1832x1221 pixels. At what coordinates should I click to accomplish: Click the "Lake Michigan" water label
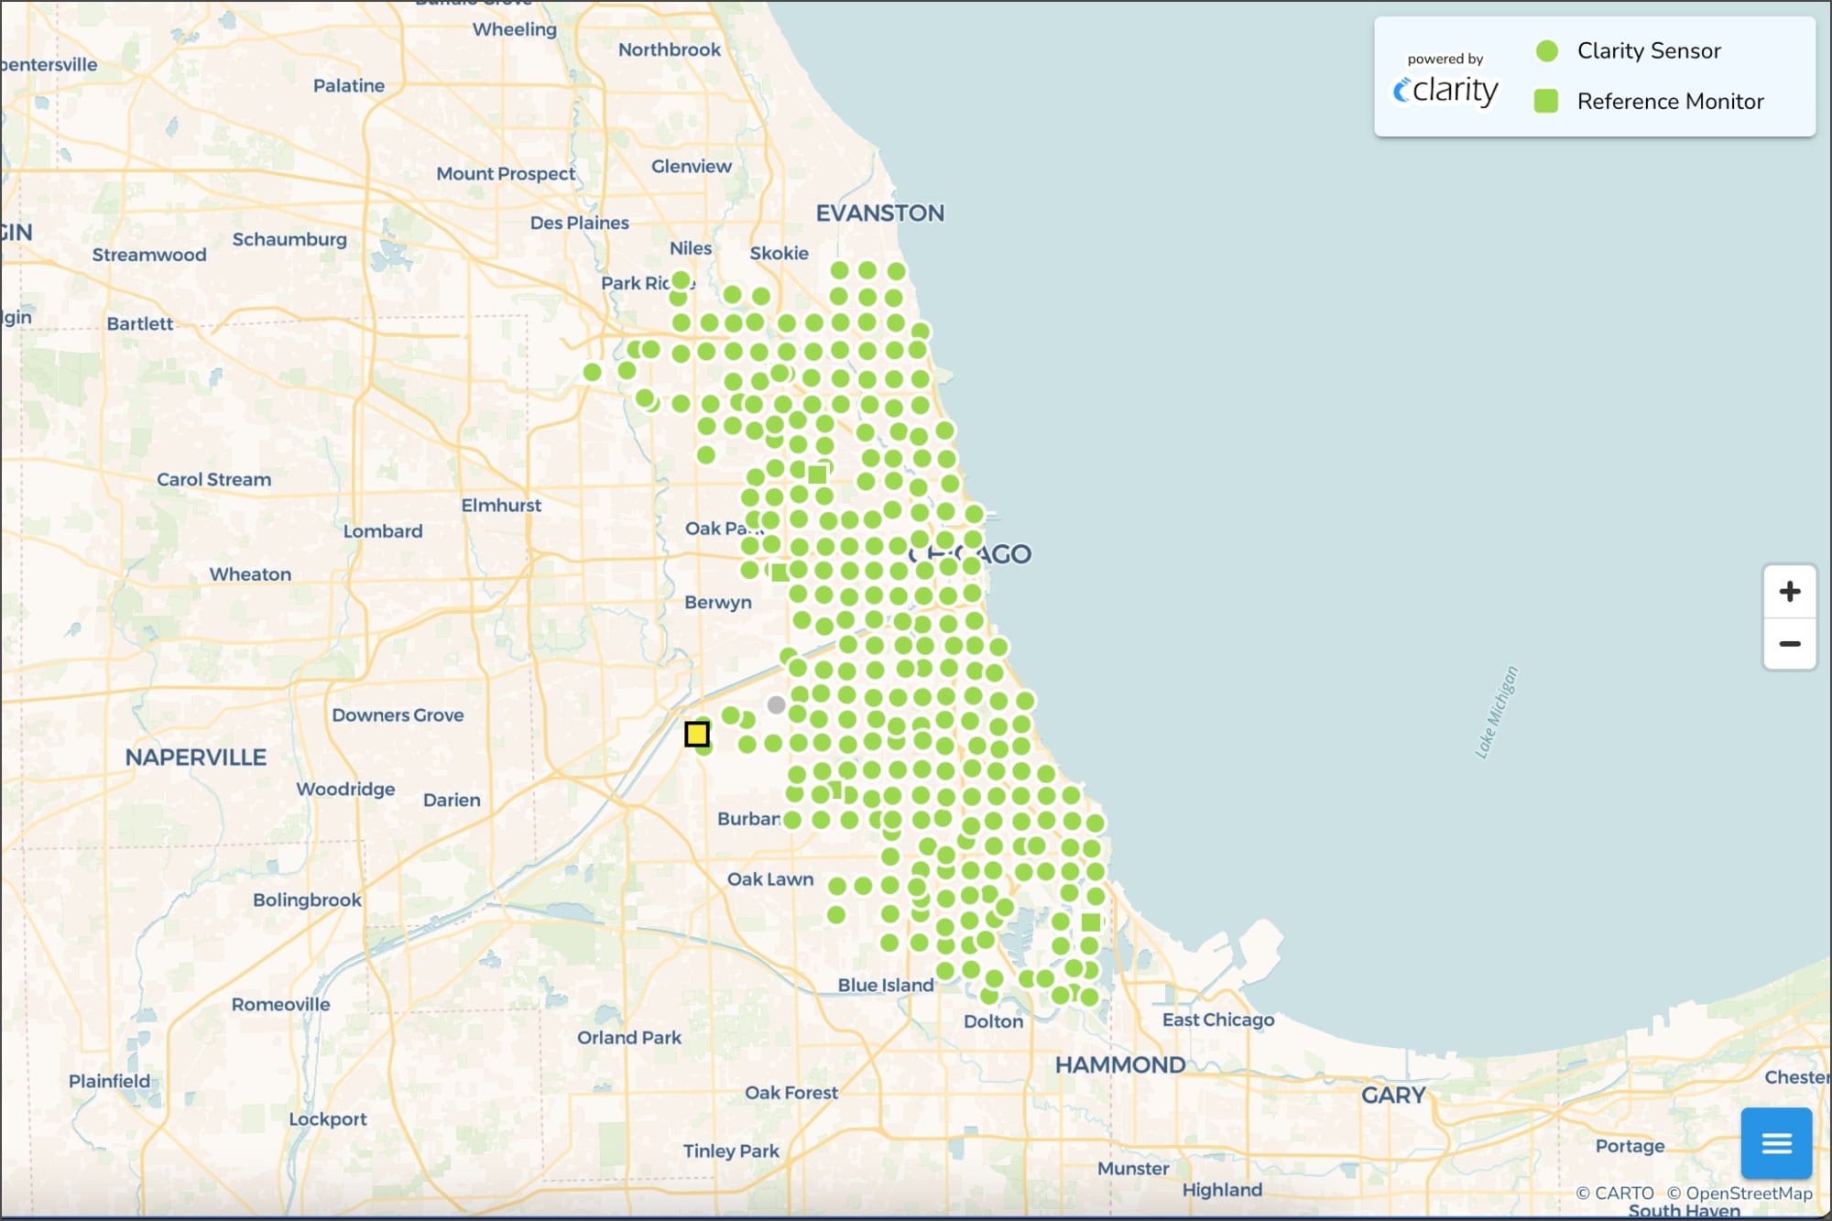click(x=1497, y=712)
